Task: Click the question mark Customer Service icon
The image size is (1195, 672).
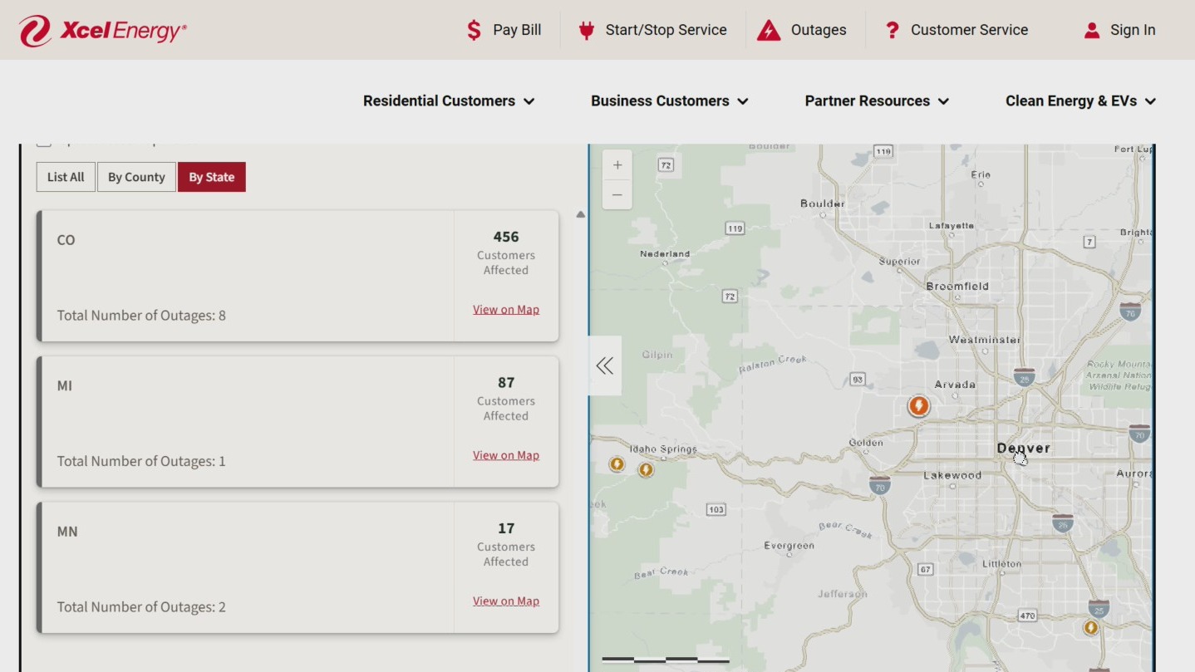Action: click(892, 31)
